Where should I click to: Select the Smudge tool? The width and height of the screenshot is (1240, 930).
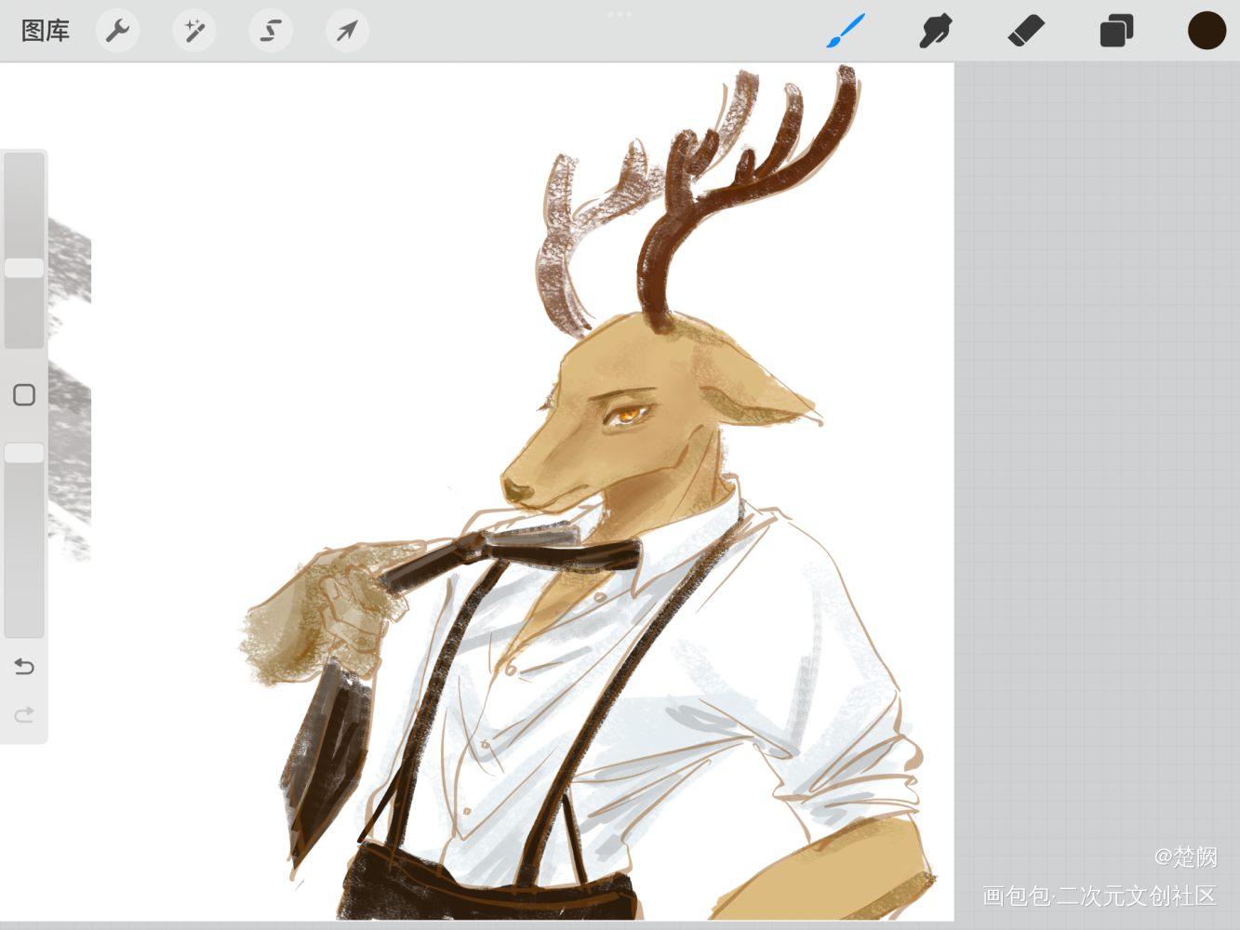(936, 31)
